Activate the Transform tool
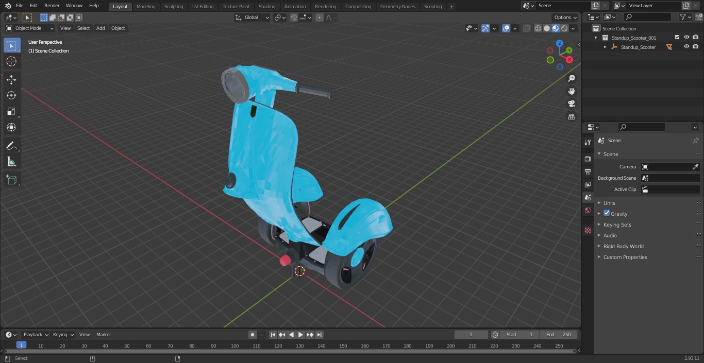This screenshot has width=704, height=363. (x=11, y=127)
